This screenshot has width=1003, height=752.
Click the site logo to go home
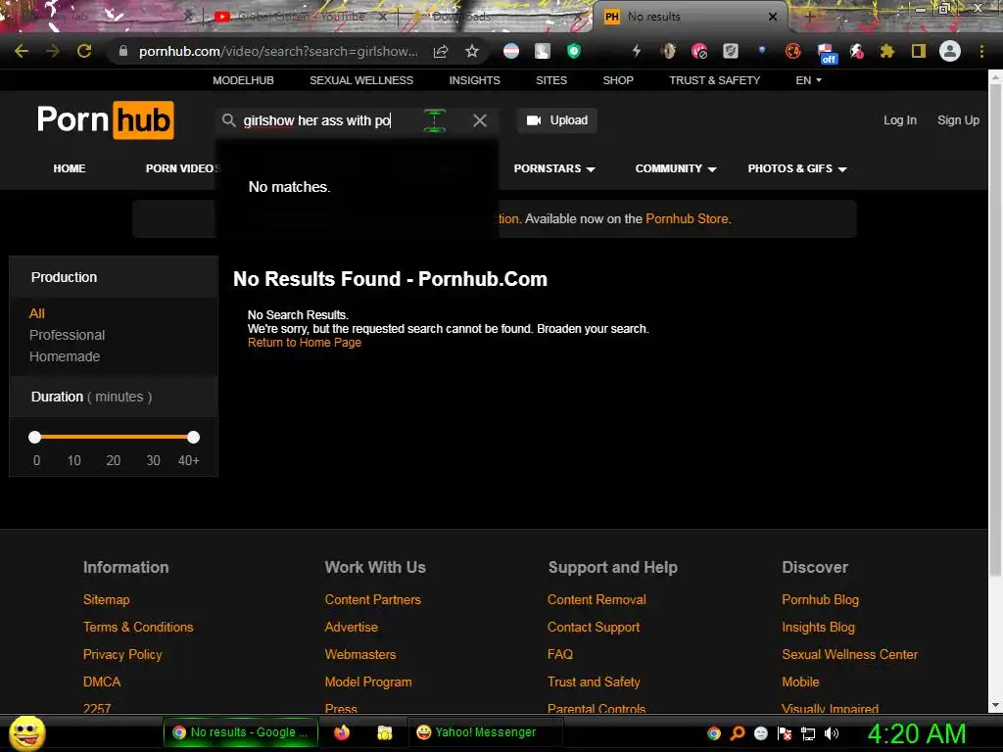[106, 120]
